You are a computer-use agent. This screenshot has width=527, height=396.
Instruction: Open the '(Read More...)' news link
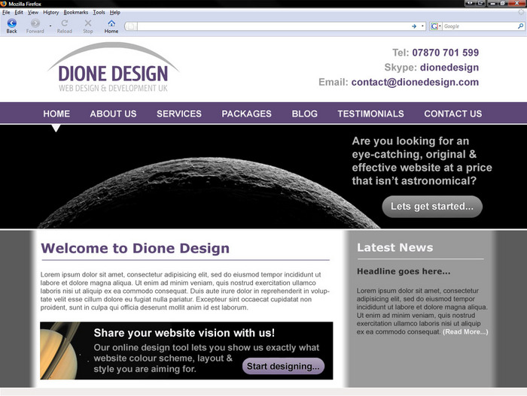click(465, 332)
